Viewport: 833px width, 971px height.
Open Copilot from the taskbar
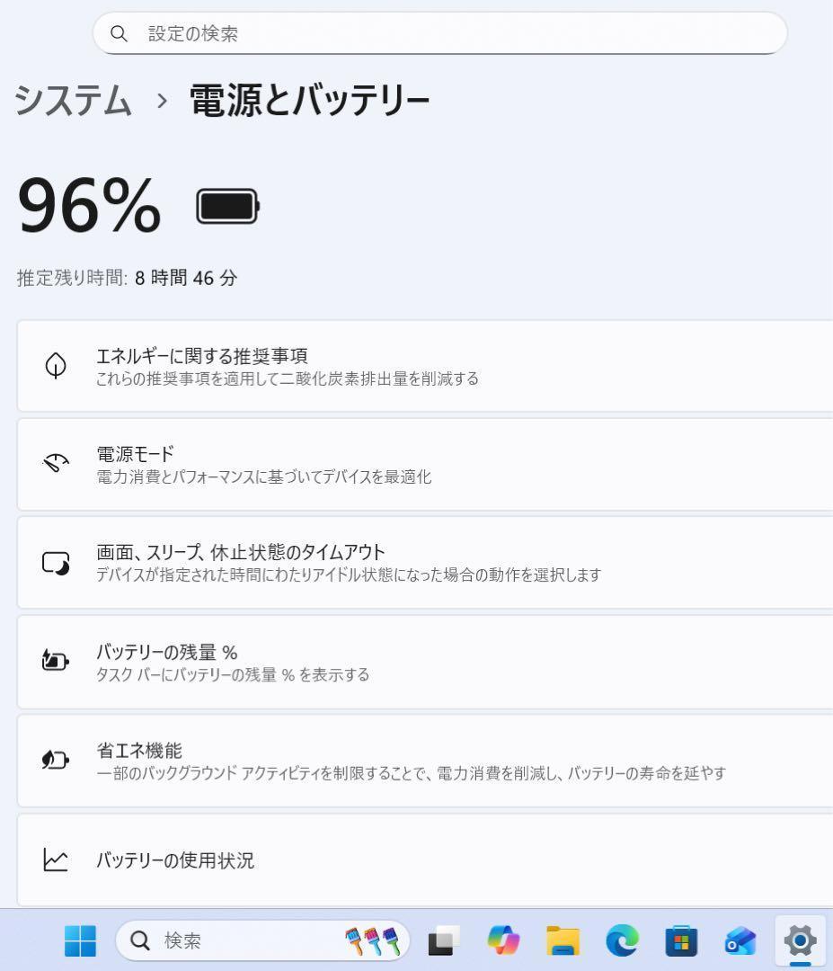[504, 940]
